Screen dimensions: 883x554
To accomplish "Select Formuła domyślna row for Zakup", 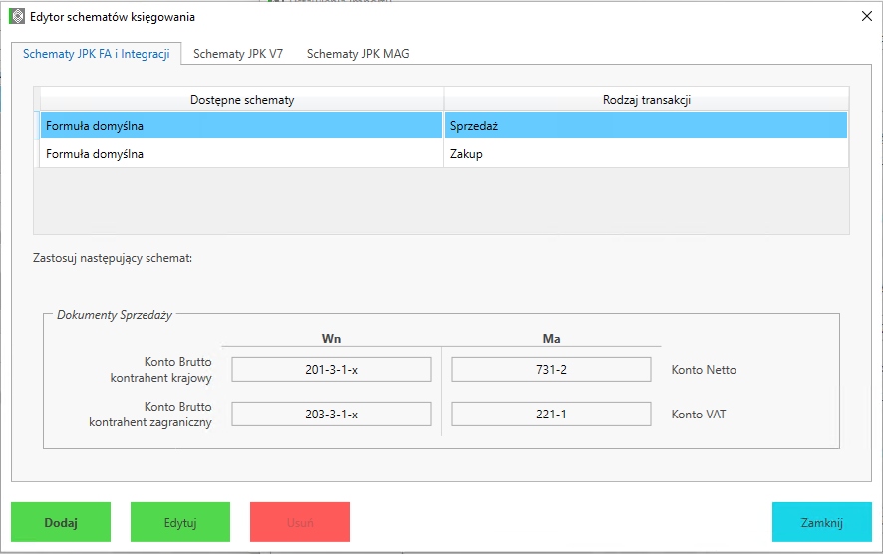I will 239,154.
